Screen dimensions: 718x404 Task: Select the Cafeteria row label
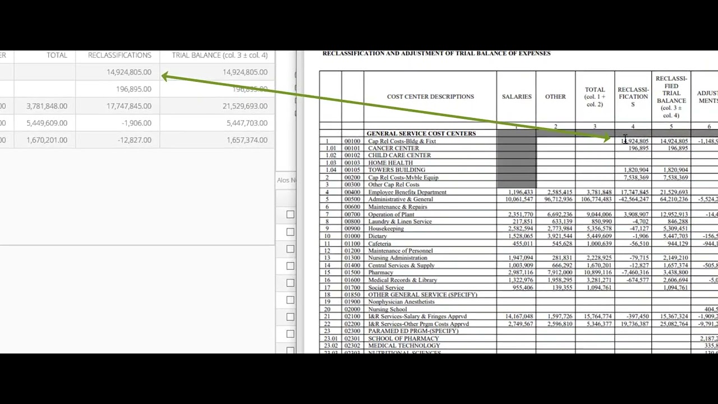click(380, 244)
